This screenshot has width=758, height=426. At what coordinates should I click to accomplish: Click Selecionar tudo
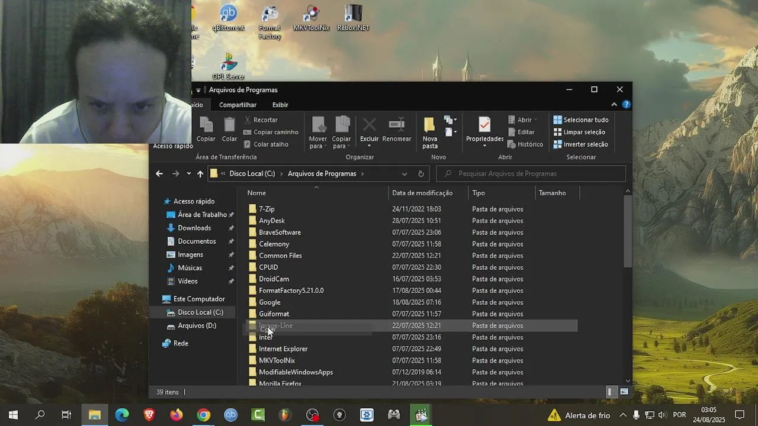(580, 120)
